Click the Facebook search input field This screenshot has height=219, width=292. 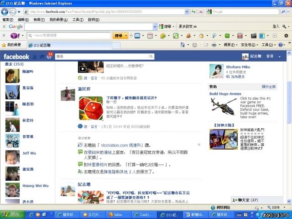coord(102,56)
